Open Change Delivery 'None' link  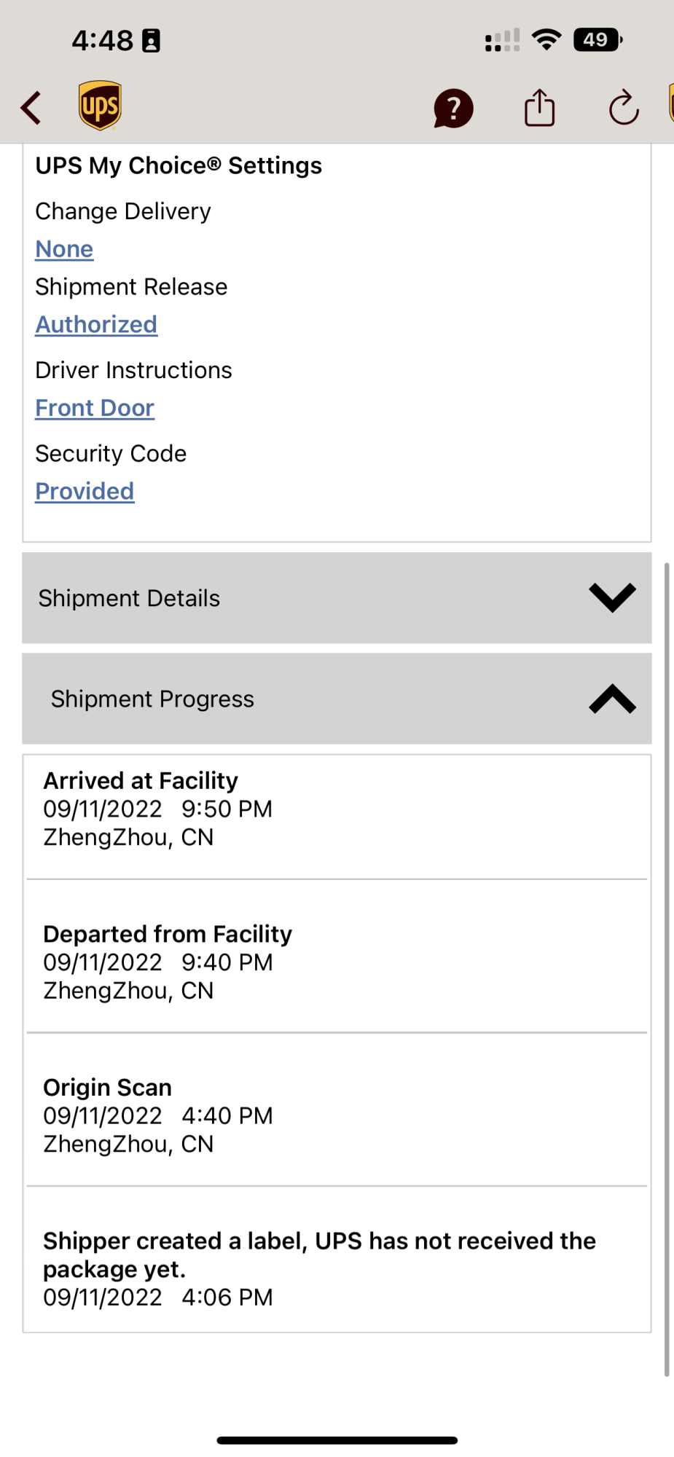pyautogui.click(x=64, y=249)
